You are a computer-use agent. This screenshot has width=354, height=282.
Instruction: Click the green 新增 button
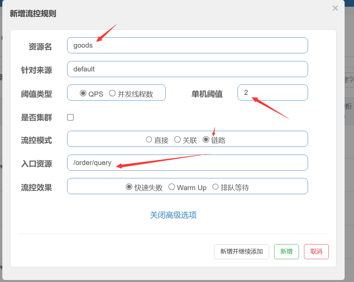[x=287, y=251]
